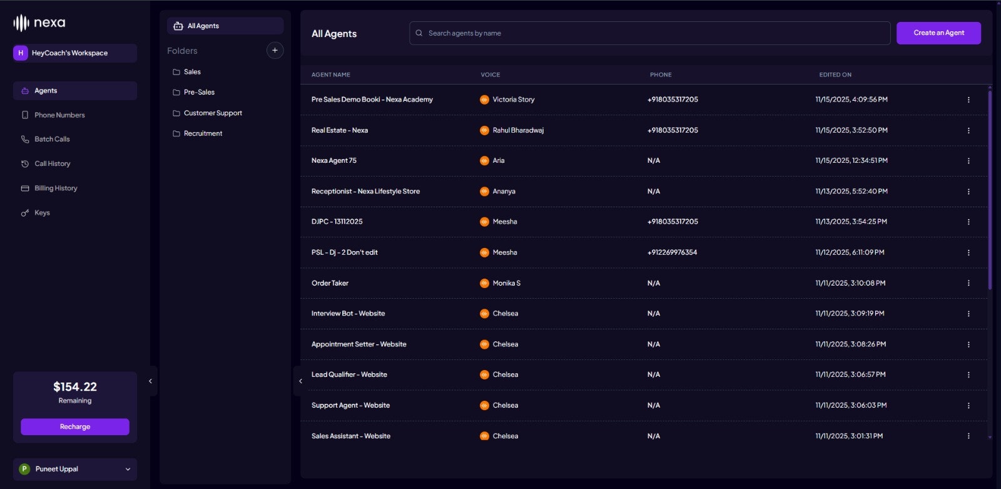Open the Real Estate - Nexa agent
1001x489 pixels.
tap(340, 130)
